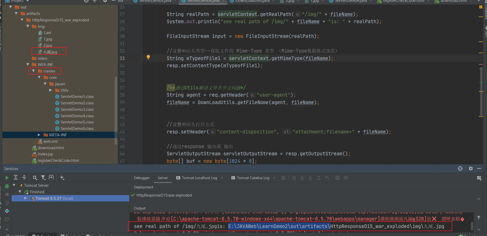
Task: Click the Collapse All icon in Services toolbar
Action: click(24, 178)
